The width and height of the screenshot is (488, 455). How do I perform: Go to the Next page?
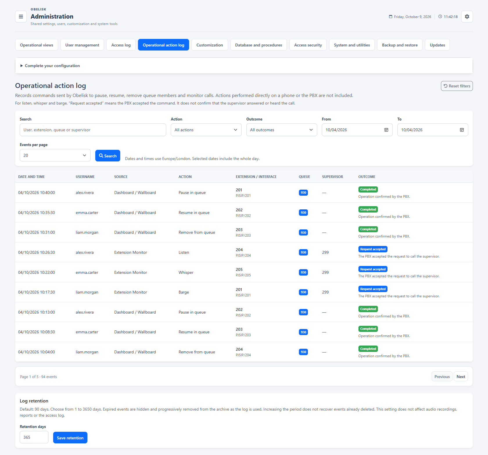click(x=461, y=377)
